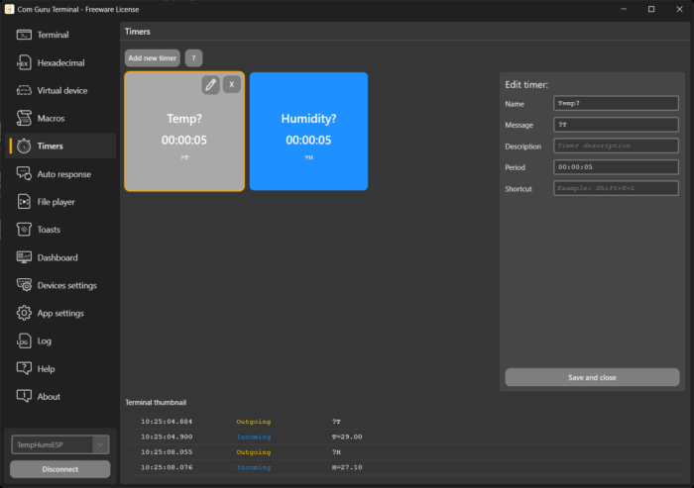Screen dimensions: 694x488
Task: Open the Dashboard menu item
Action: pyautogui.click(x=58, y=257)
